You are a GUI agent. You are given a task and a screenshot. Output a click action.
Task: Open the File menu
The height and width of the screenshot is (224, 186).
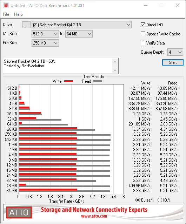[6, 14]
